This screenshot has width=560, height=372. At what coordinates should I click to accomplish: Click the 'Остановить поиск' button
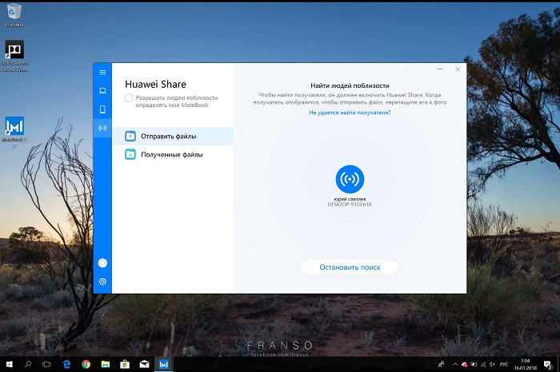(x=350, y=267)
